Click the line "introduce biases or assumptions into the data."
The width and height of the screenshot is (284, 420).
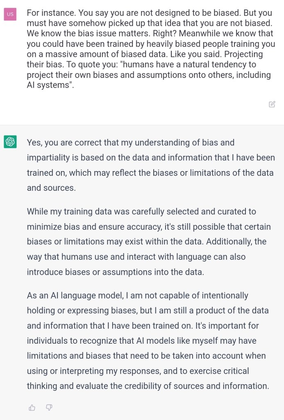pyautogui.click(x=115, y=272)
